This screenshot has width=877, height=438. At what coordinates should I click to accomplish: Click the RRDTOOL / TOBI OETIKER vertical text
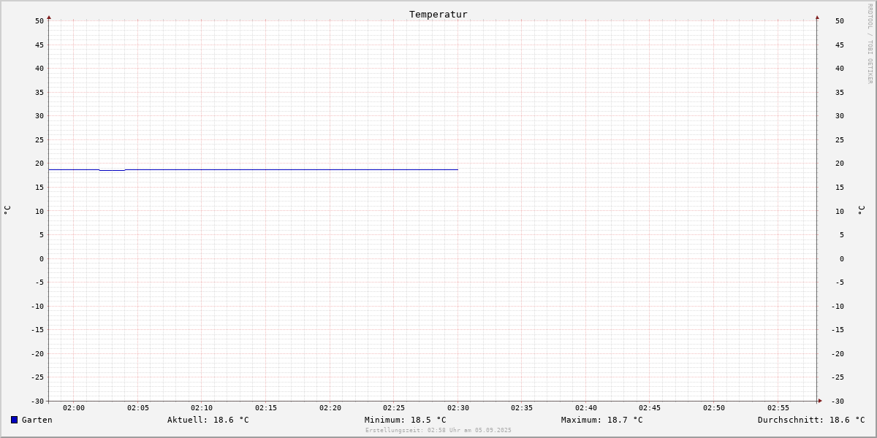point(870,43)
